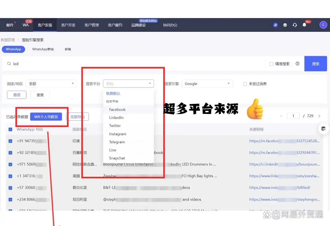The image size is (330, 226).
Task: Open source link ending /stephengre
Action: pyautogui.click(x=285, y=199)
